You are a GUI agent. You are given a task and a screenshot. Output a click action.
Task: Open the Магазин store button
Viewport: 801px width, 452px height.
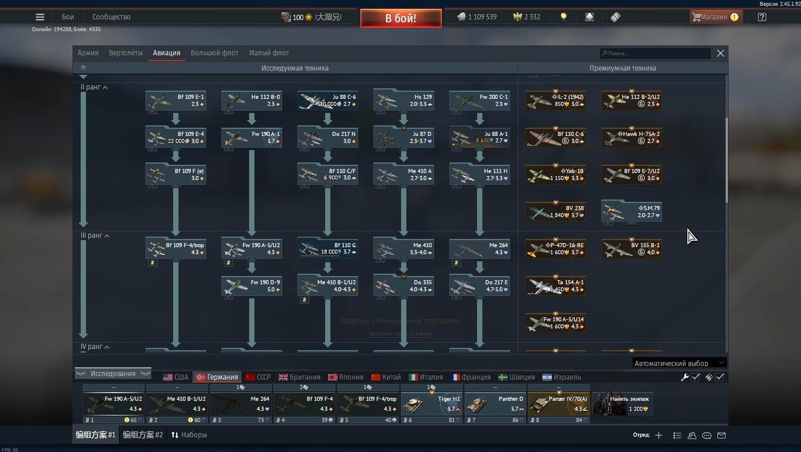716,17
